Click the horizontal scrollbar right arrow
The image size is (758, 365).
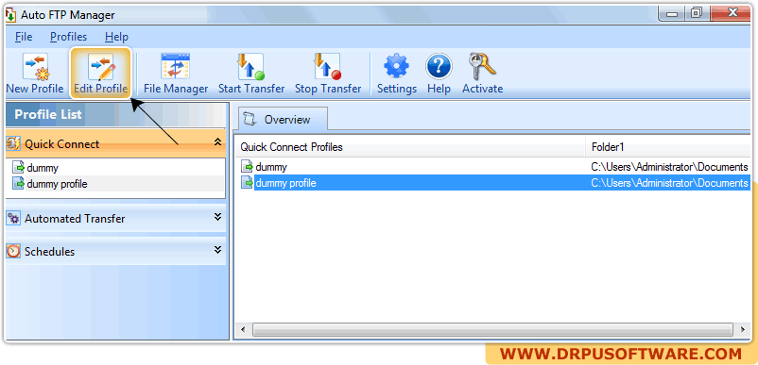(743, 330)
